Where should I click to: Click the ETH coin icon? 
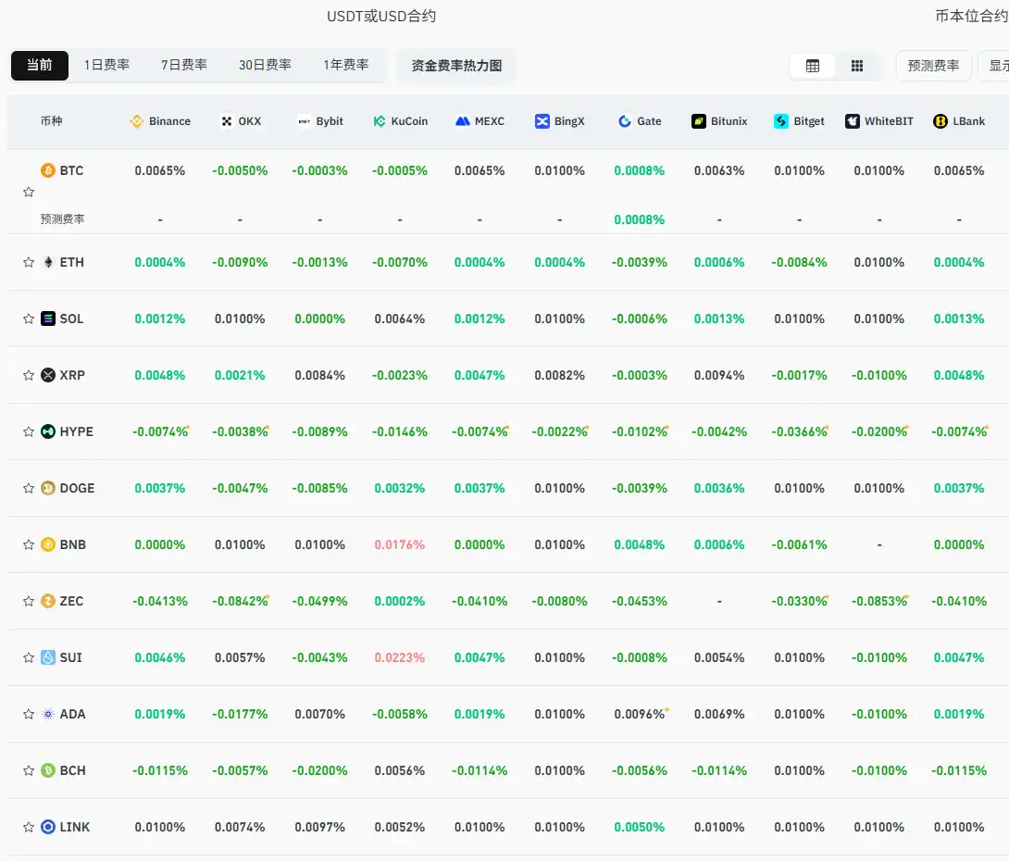(48, 262)
